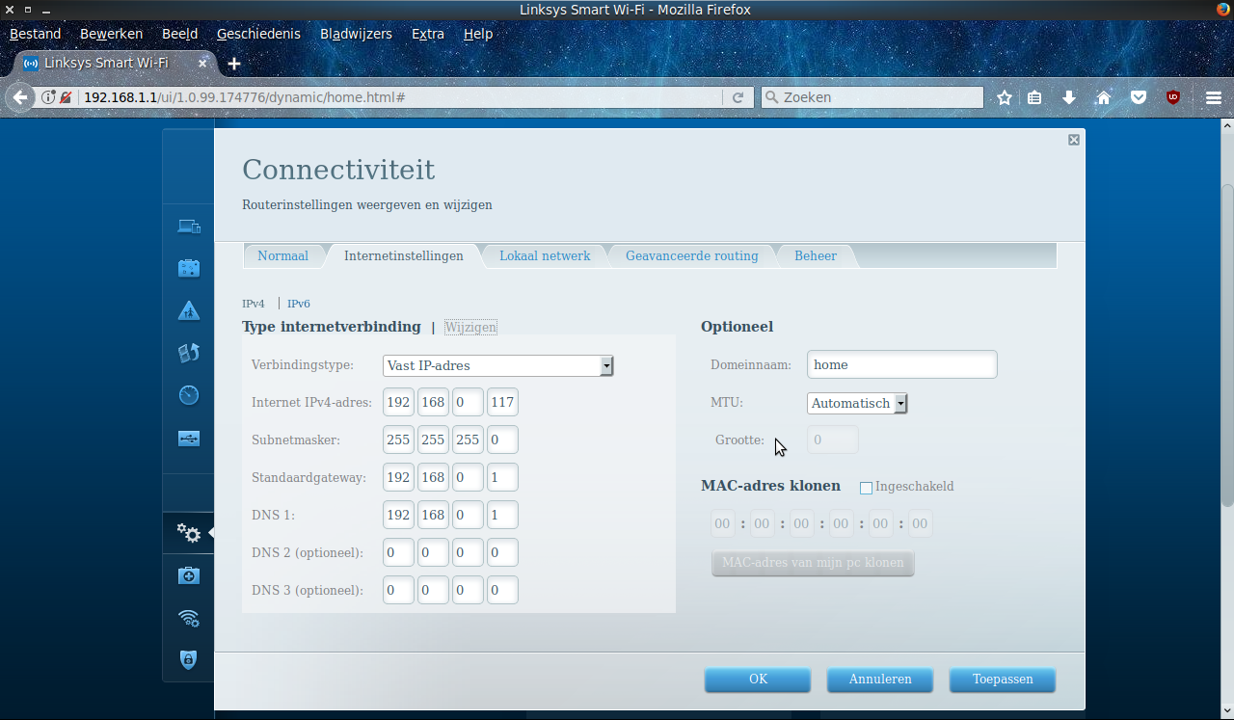
Task: Open the Guest Access badge icon
Action: [189, 268]
